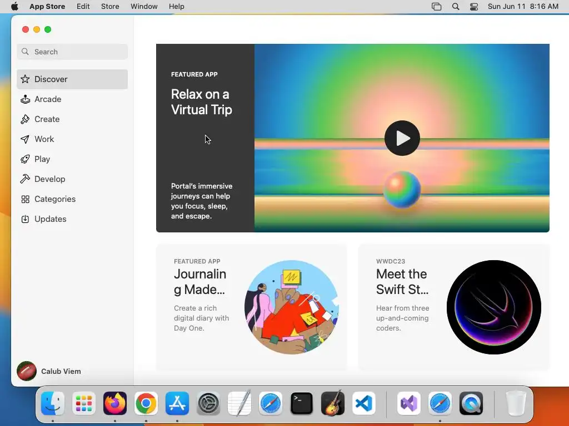The width and height of the screenshot is (569, 426).
Task: Launch Google Chrome from the Dock
Action: pyautogui.click(x=146, y=403)
